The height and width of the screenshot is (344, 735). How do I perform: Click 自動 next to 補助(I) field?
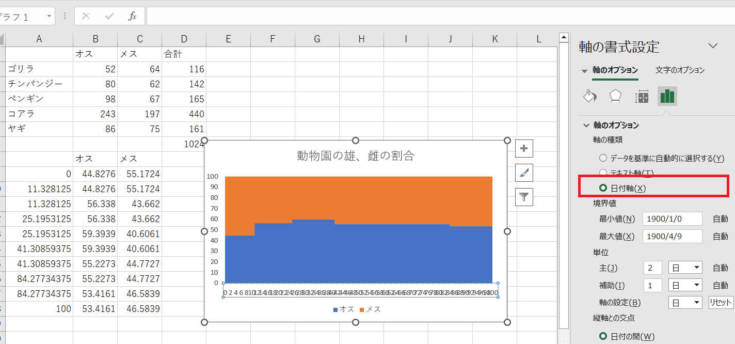click(721, 285)
